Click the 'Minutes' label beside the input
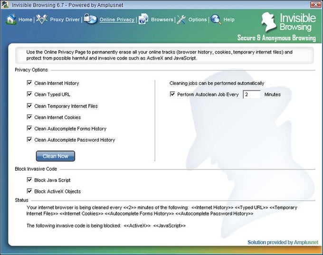 tap(273, 94)
